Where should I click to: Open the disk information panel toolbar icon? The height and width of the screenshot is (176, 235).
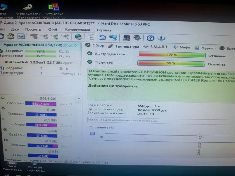tap(21, 36)
